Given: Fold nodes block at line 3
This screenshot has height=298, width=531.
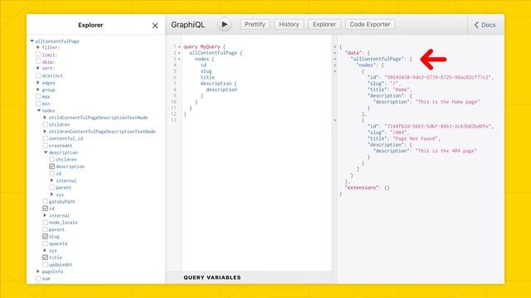Looking at the screenshot, I should [179, 59].
